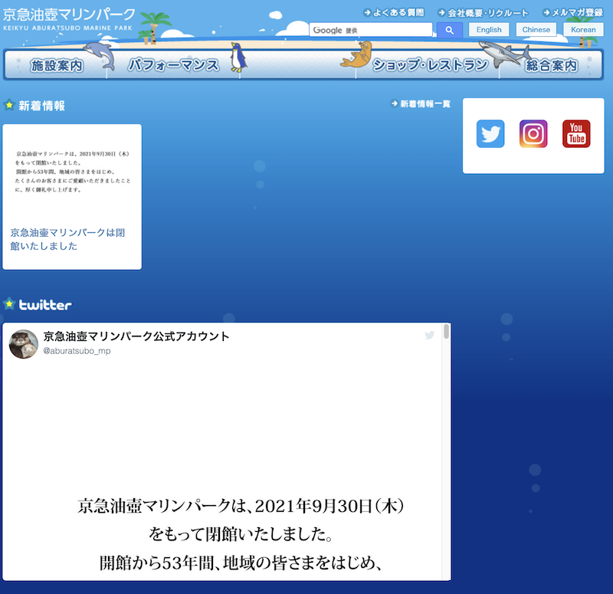Switch the site language to Chinese
The width and height of the screenshot is (613, 594).
click(536, 30)
